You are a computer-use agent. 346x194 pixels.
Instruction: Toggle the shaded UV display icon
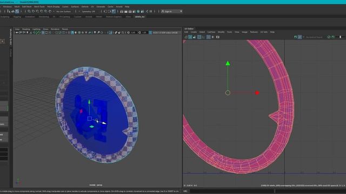[190, 37]
